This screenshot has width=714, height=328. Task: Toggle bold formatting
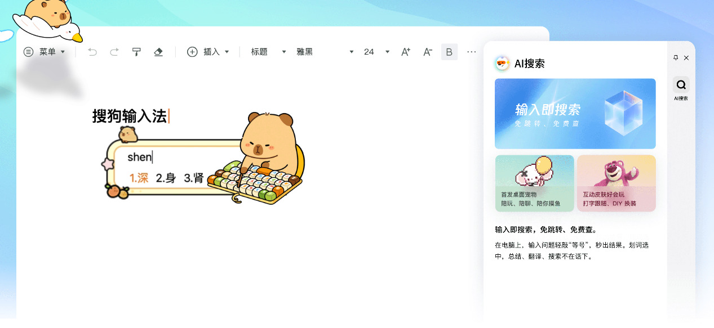click(x=449, y=52)
